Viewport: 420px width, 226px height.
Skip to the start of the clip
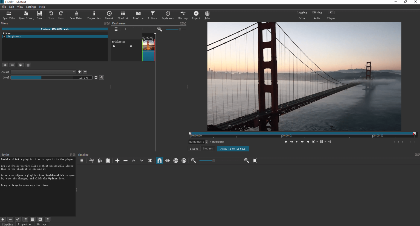click(x=286, y=142)
